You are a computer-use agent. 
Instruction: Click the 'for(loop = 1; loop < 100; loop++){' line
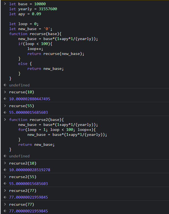tap(57, 130)
